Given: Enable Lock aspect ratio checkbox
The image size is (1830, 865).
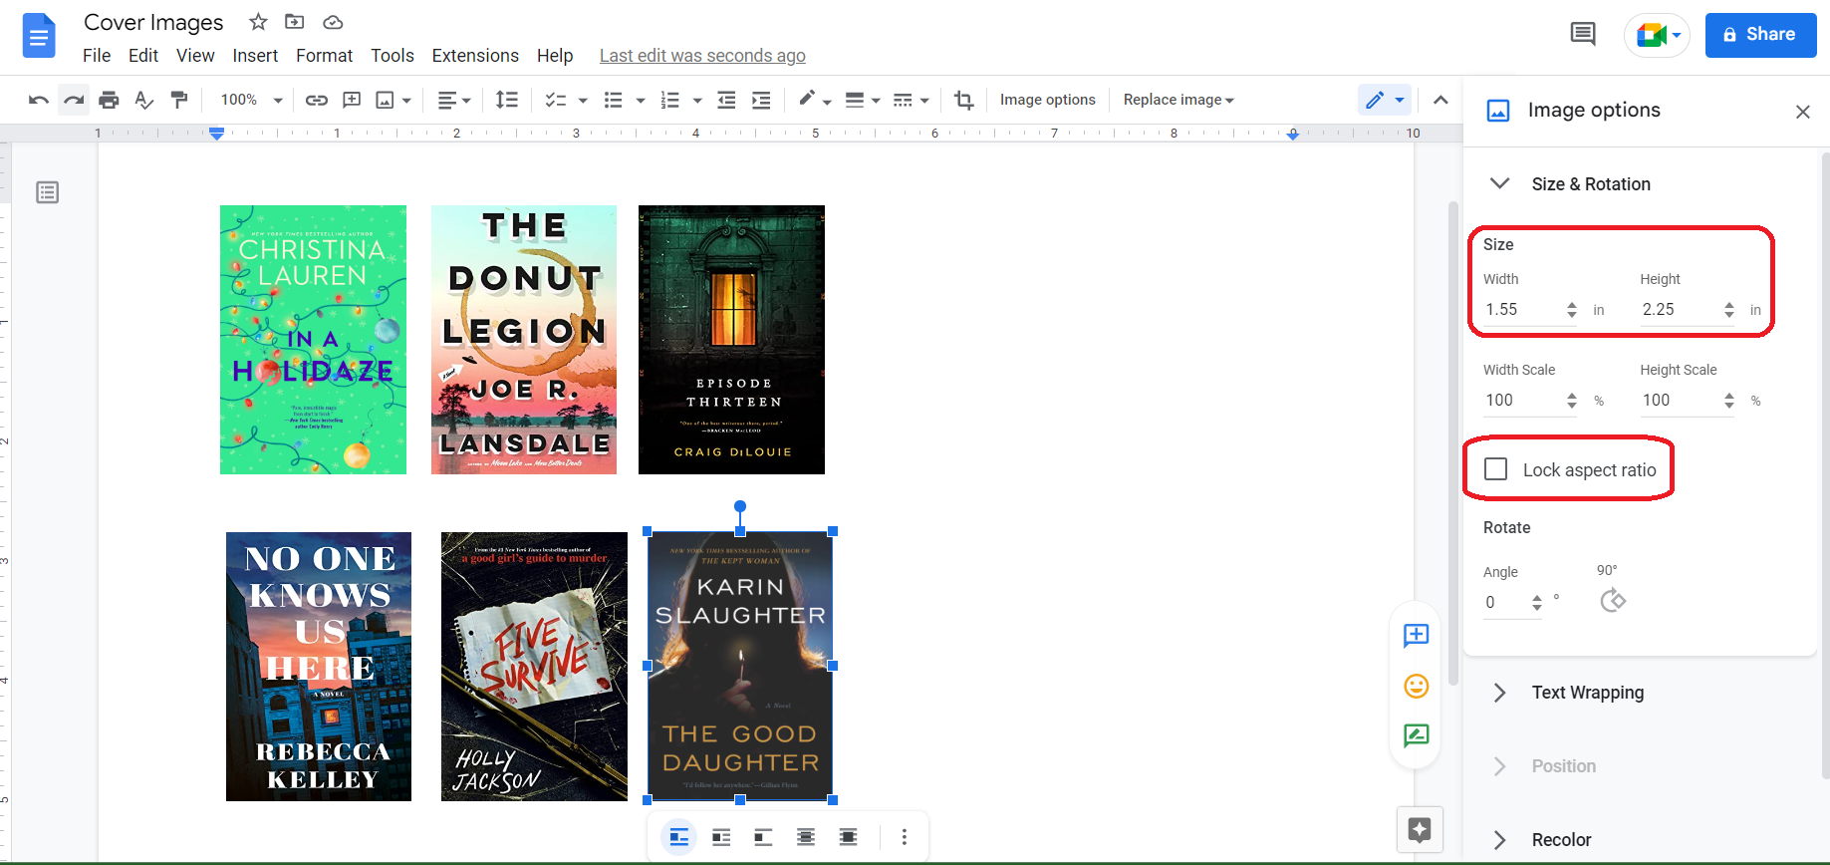Looking at the screenshot, I should 1495,469.
